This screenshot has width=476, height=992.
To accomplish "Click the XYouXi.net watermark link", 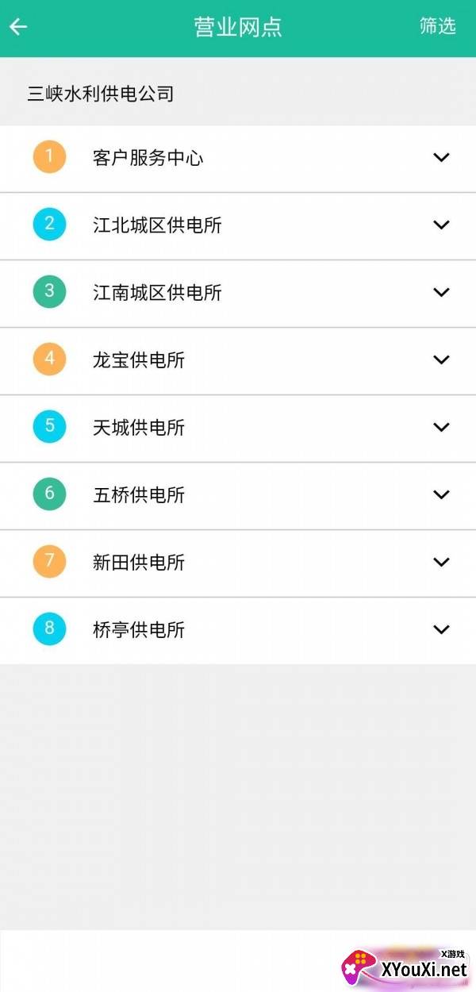I will 413,967.
